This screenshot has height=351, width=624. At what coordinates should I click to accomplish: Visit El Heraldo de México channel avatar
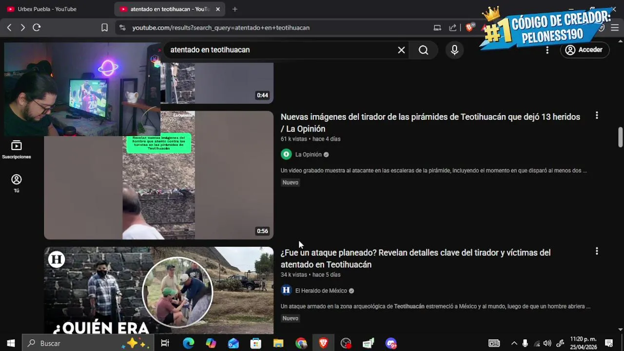(x=286, y=291)
